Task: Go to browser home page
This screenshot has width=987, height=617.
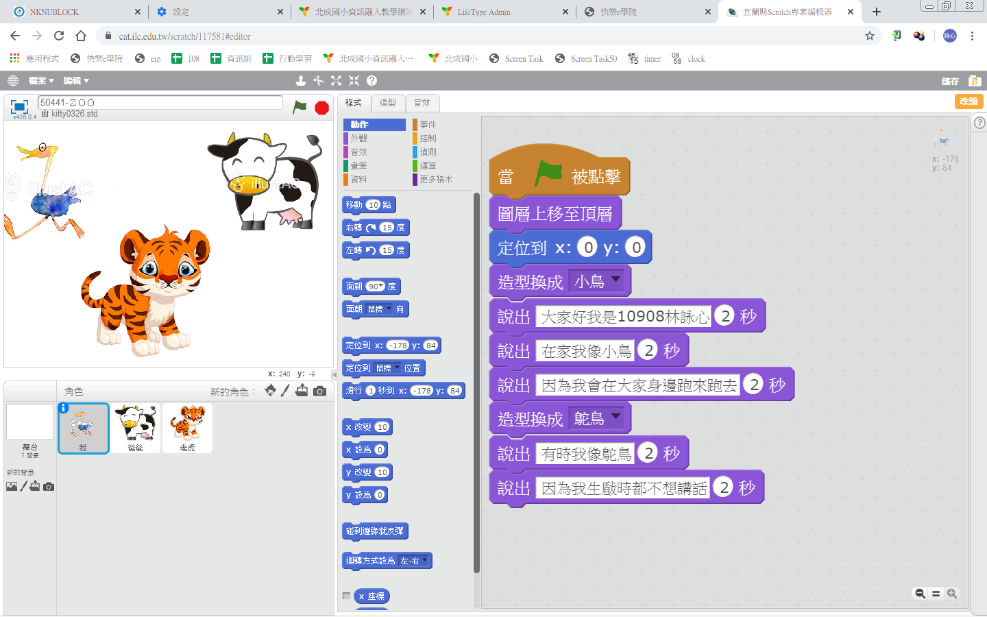Action: [81, 36]
